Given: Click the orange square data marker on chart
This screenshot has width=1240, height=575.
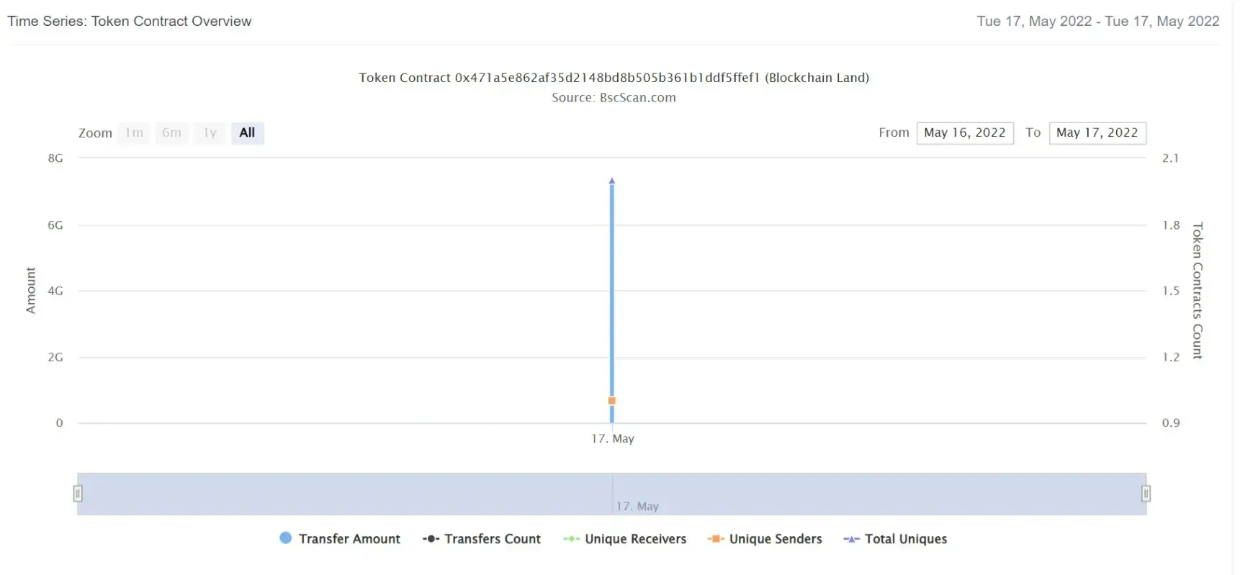Looking at the screenshot, I should point(612,401).
